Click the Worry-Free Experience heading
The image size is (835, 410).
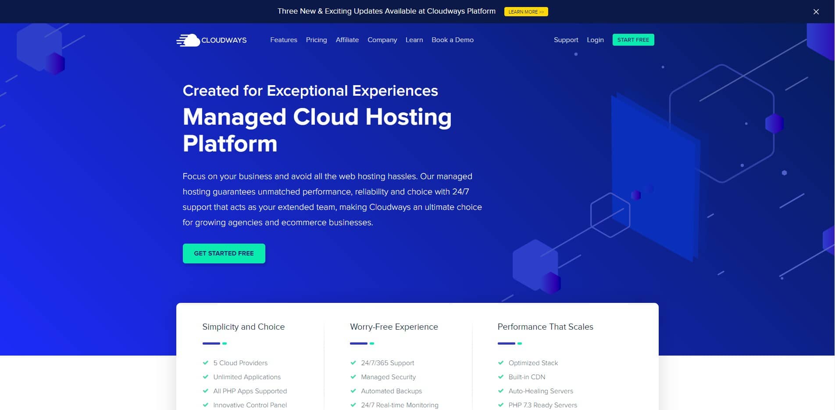[x=394, y=327]
